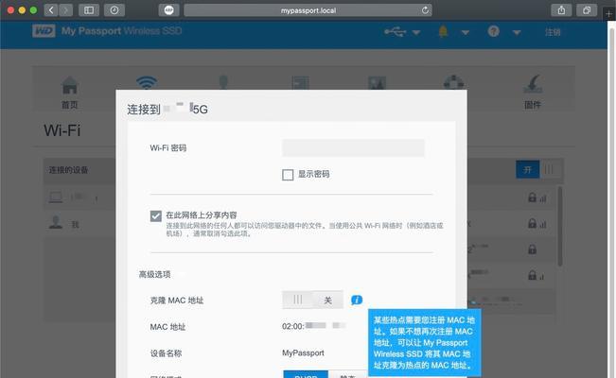Go back with Safari's back arrow
Viewport: 616px width, 378px height.
click(x=51, y=10)
